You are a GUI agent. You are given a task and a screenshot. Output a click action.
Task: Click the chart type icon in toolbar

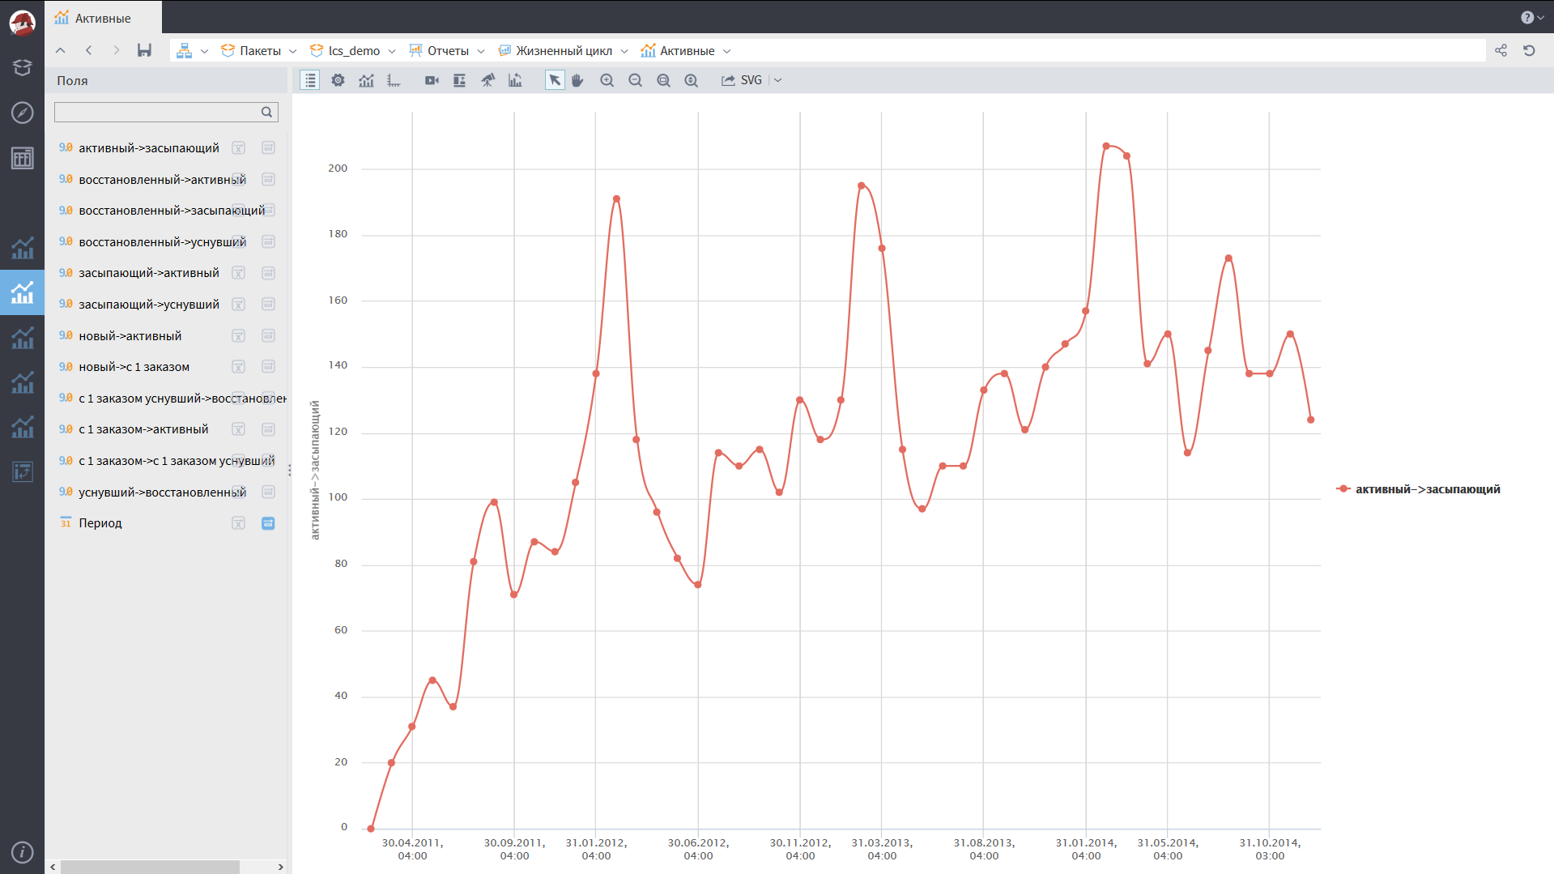pos(366,80)
